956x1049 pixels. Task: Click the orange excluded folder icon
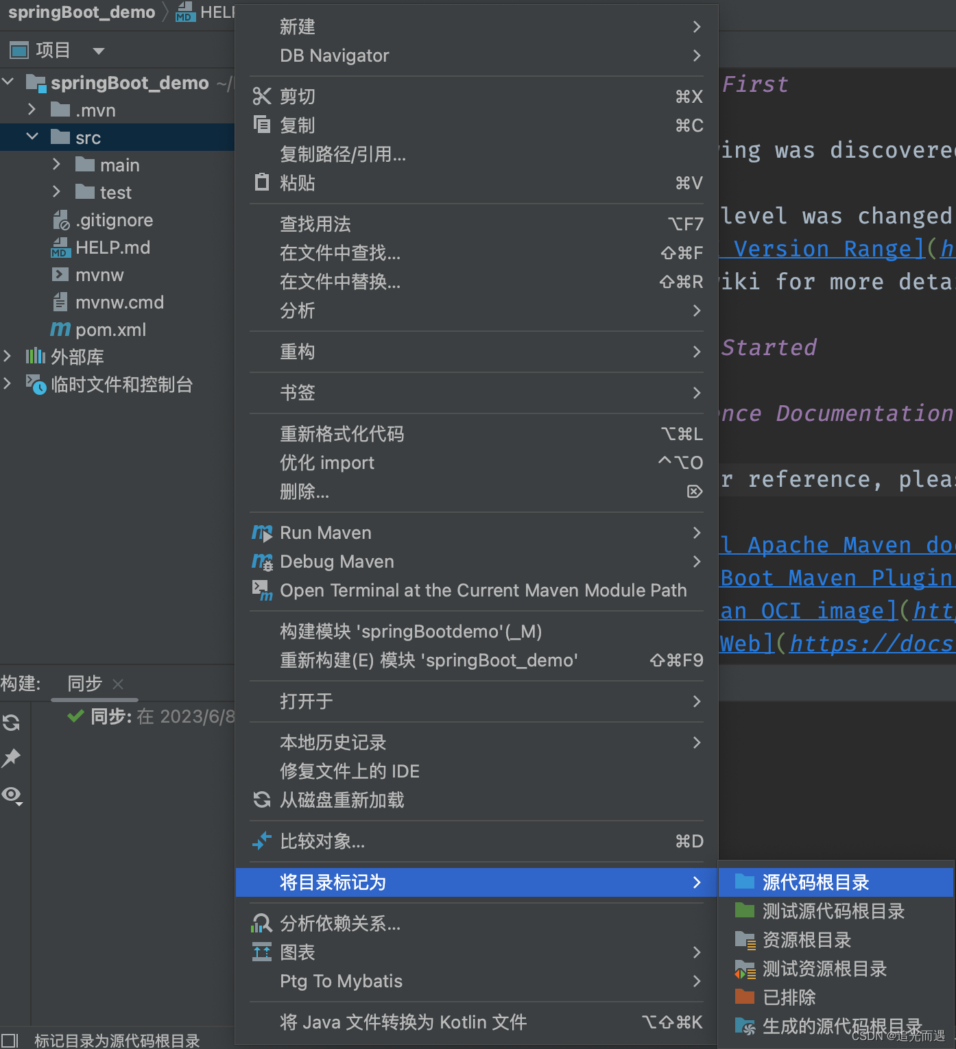tap(745, 996)
